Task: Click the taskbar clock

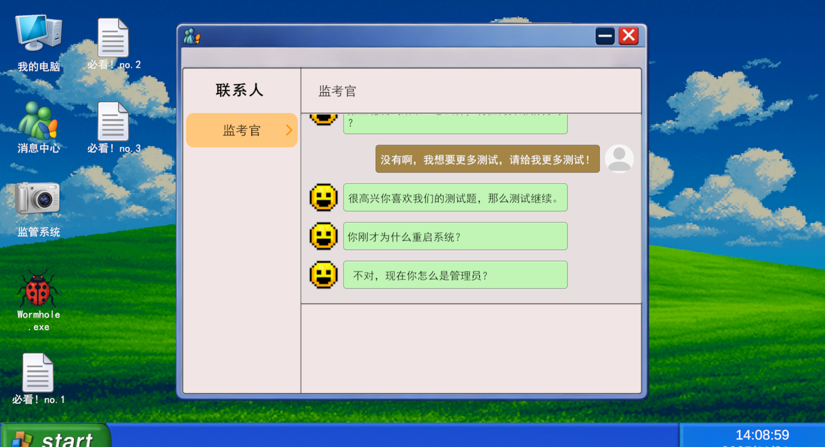Action: coord(762,435)
